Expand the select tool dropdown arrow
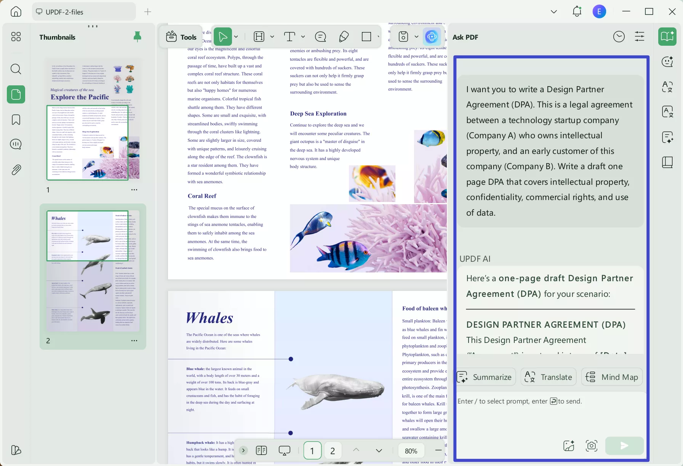The width and height of the screenshot is (683, 466). click(x=236, y=37)
